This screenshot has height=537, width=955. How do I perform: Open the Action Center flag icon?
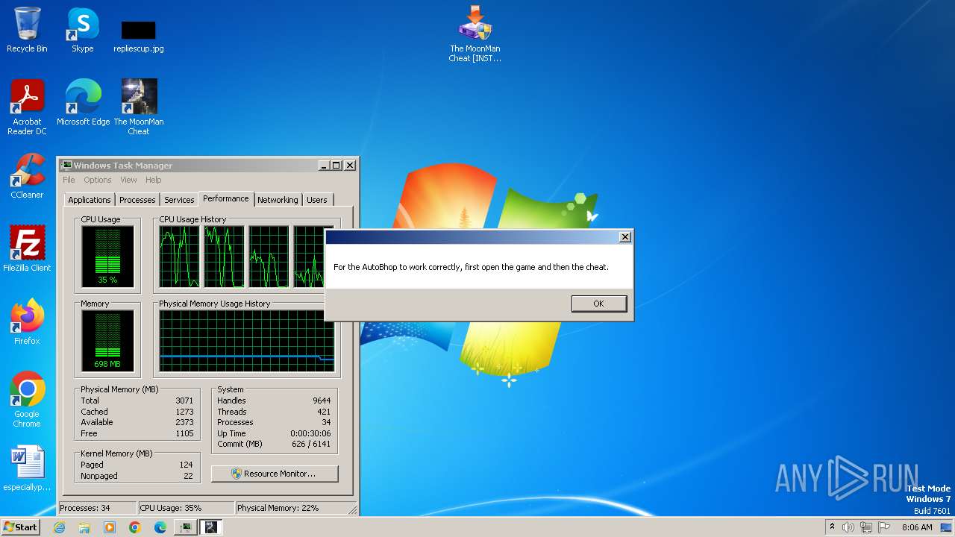click(884, 527)
